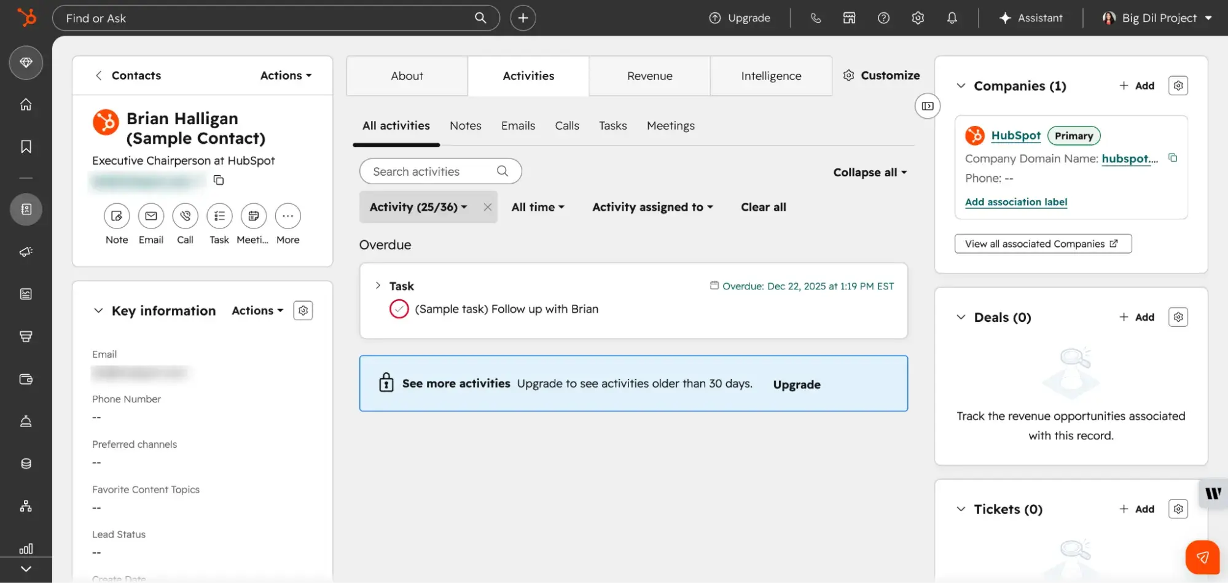
Task: Collapse the Companies (1) section
Action: click(x=961, y=85)
